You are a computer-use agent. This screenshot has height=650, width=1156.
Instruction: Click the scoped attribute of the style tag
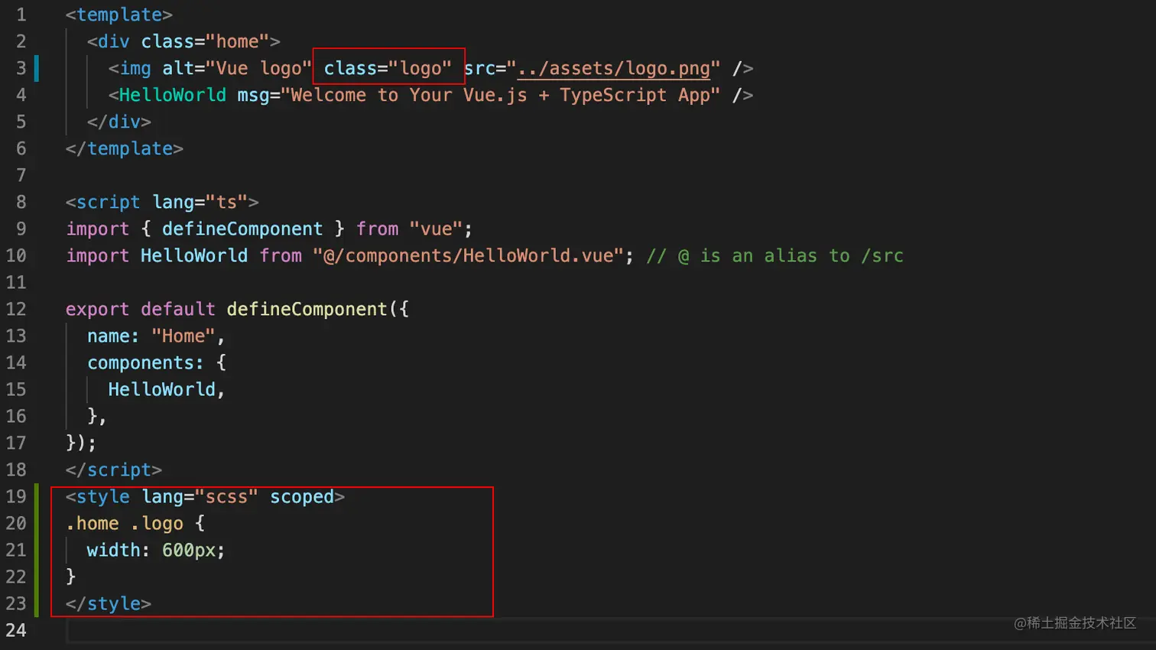(x=302, y=496)
